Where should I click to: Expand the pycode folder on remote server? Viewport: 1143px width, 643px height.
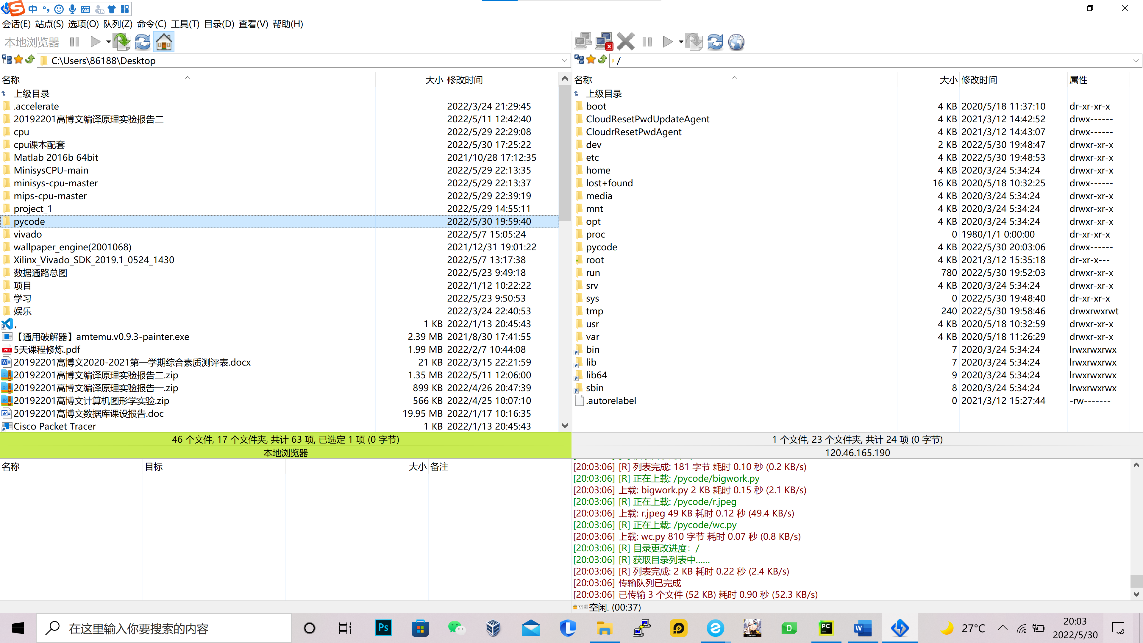click(601, 246)
